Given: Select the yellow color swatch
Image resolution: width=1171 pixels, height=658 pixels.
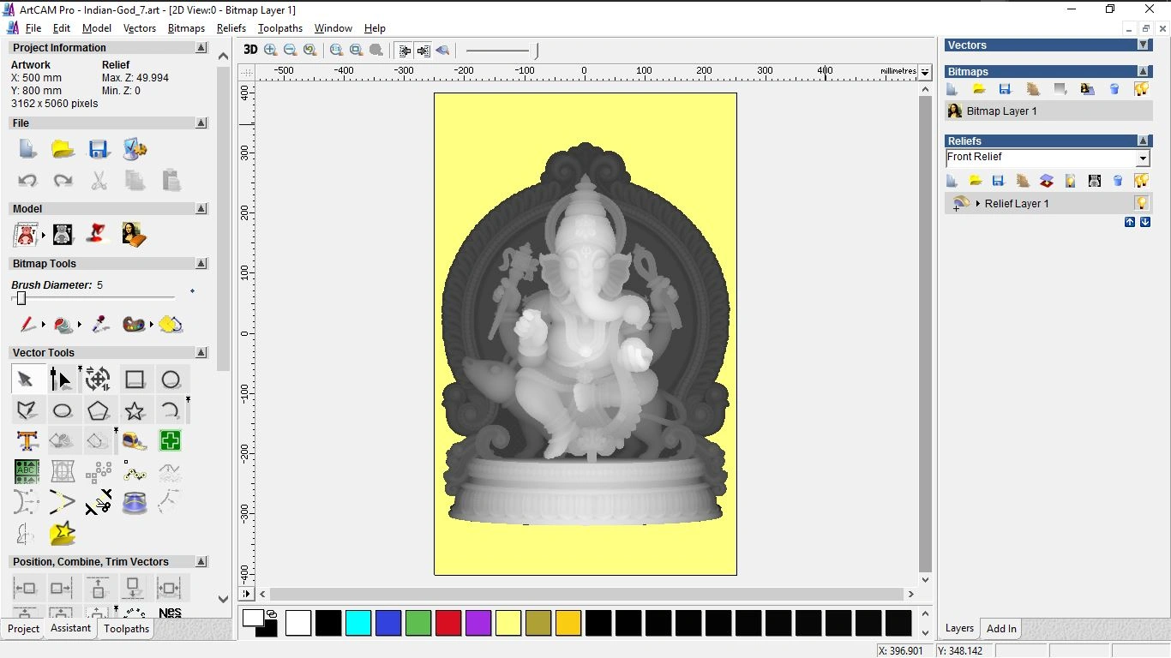Looking at the screenshot, I should (x=508, y=623).
